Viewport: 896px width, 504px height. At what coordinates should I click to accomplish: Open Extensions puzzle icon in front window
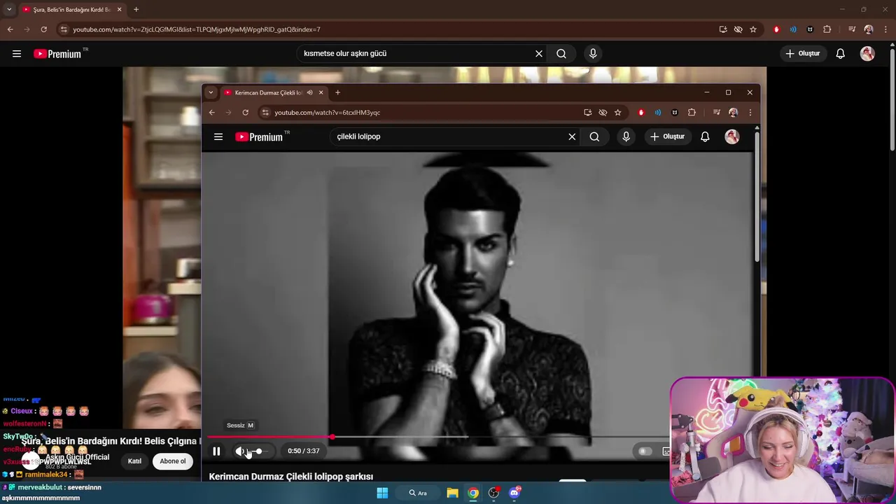692,113
